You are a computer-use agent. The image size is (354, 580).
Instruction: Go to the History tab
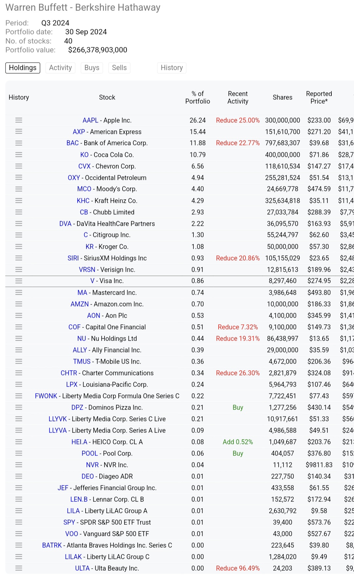click(172, 68)
